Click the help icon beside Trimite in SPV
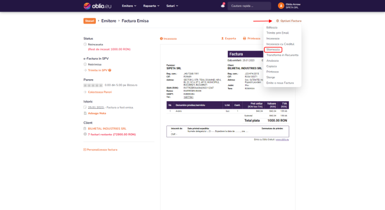This screenshot has width=385, height=210. 110,70
